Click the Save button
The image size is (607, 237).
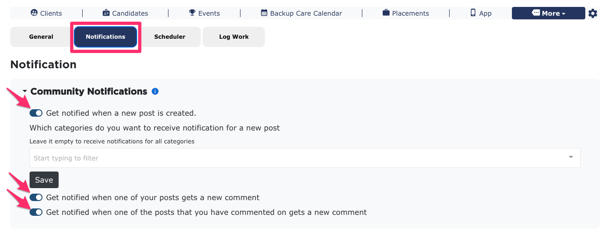click(44, 180)
